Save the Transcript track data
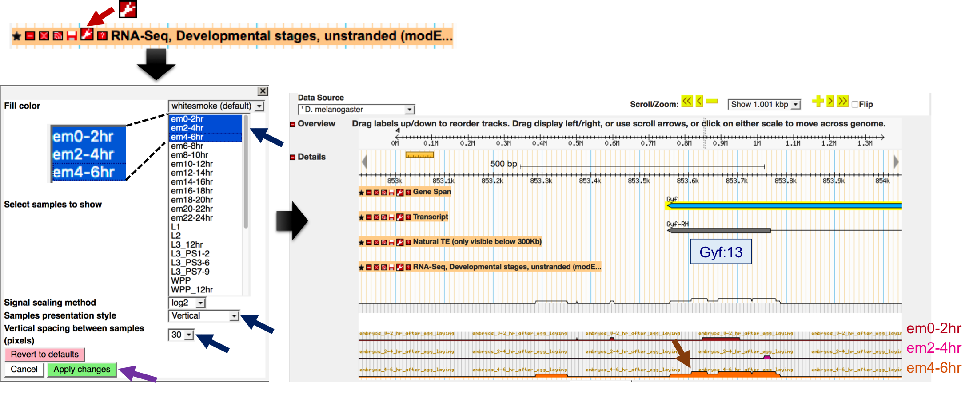The width and height of the screenshot is (969, 394). 391,217
